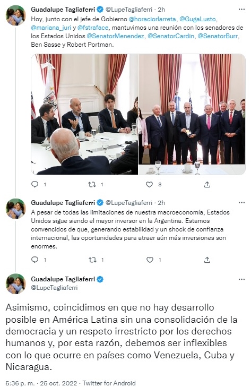The width and height of the screenshot is (251, 387).
Task: Open the @SenatorMenendez mention link
Action: (x=115, y=36)
